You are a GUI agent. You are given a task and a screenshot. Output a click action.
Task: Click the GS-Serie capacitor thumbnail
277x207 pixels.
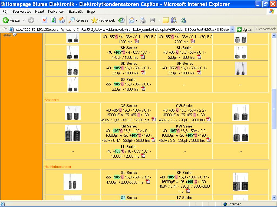pyautogui.click(x=73, y=113)
